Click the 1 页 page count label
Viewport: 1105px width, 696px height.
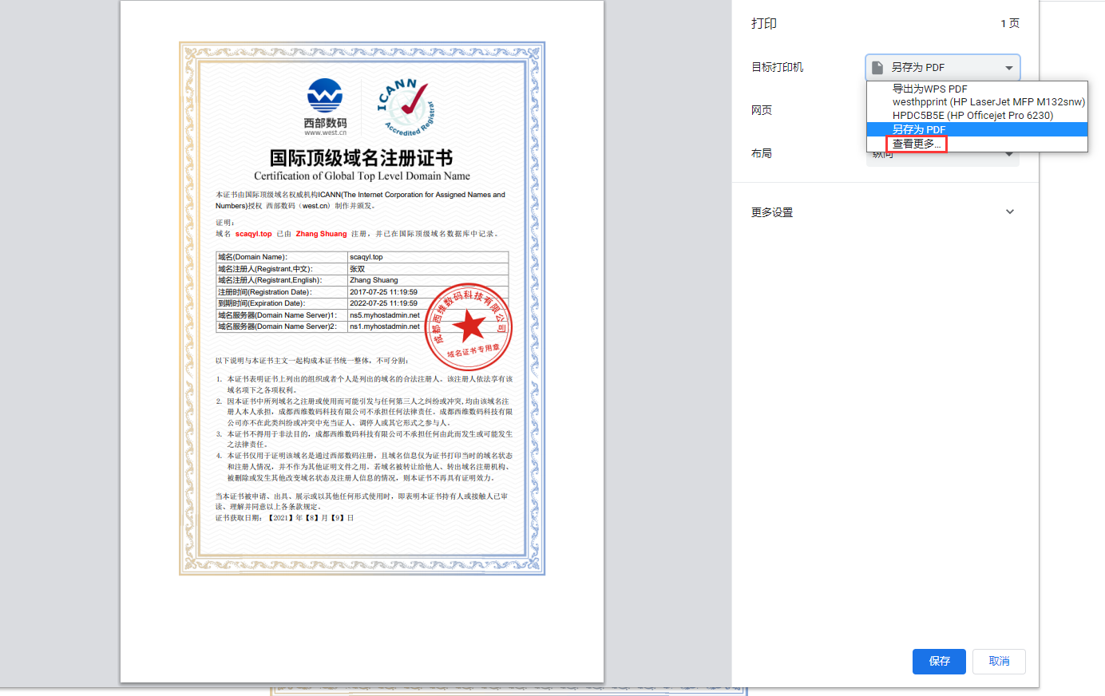[x=1010, y=23]
